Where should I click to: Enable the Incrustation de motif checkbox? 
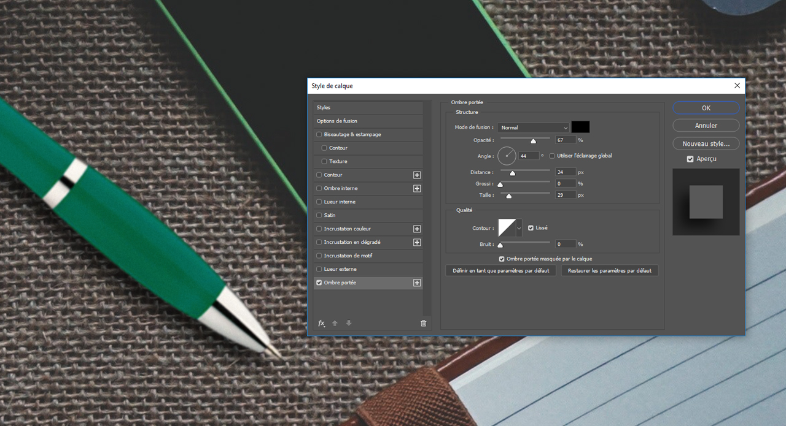[x=319, y=256]
